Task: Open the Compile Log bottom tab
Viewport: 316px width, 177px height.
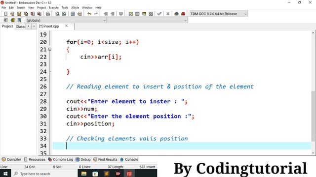Action: pyautogui.click(x=60, y=159)
